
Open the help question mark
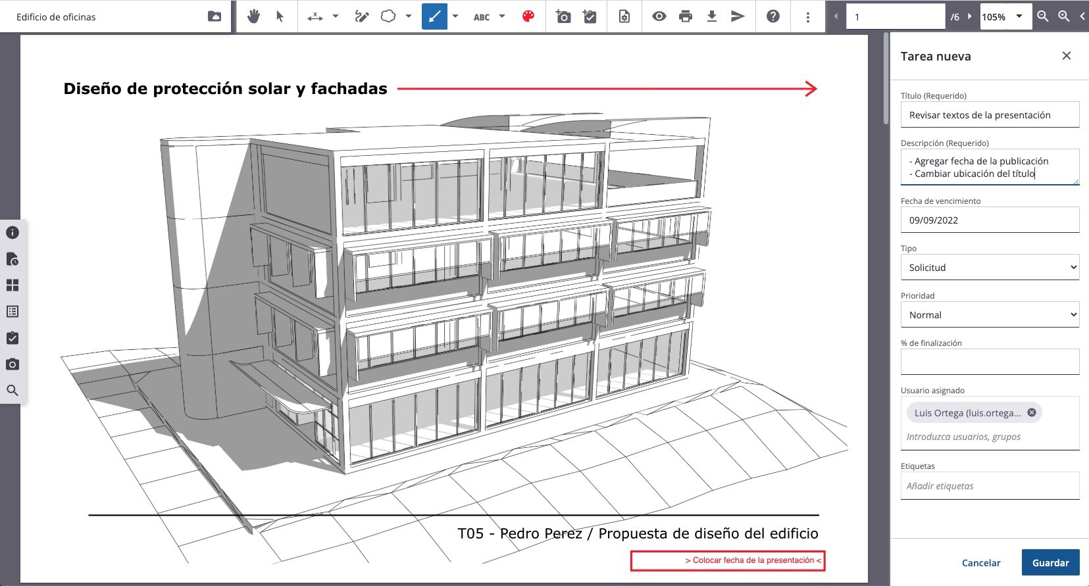773,16
